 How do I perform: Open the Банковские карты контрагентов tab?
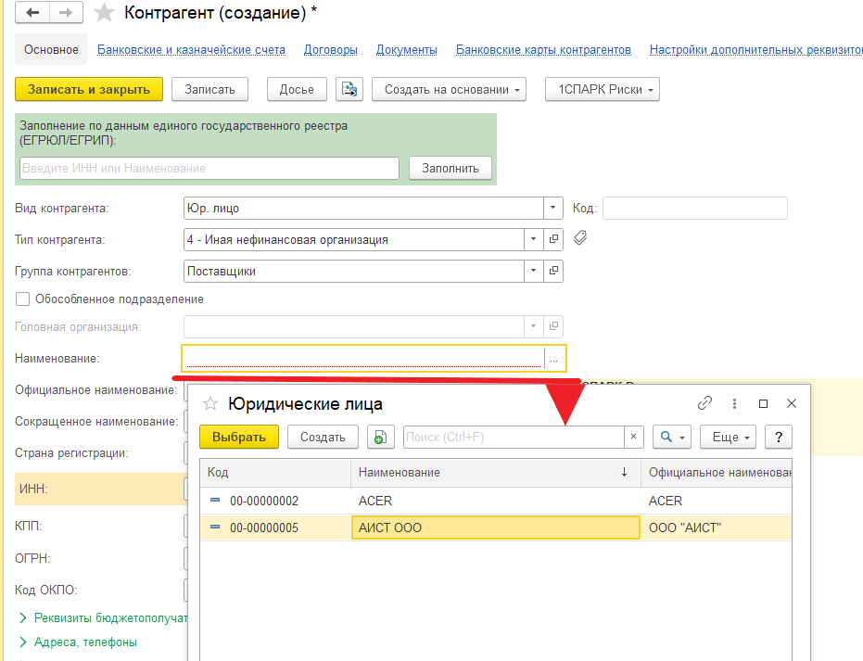click(544, 49)
